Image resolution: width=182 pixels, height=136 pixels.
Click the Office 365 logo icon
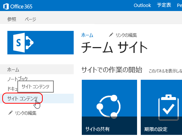(x=6, y=6)
